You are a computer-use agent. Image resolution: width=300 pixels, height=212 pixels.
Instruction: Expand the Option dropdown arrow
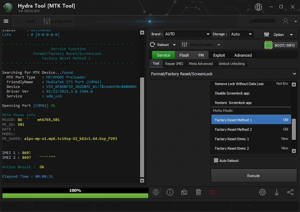291,35
